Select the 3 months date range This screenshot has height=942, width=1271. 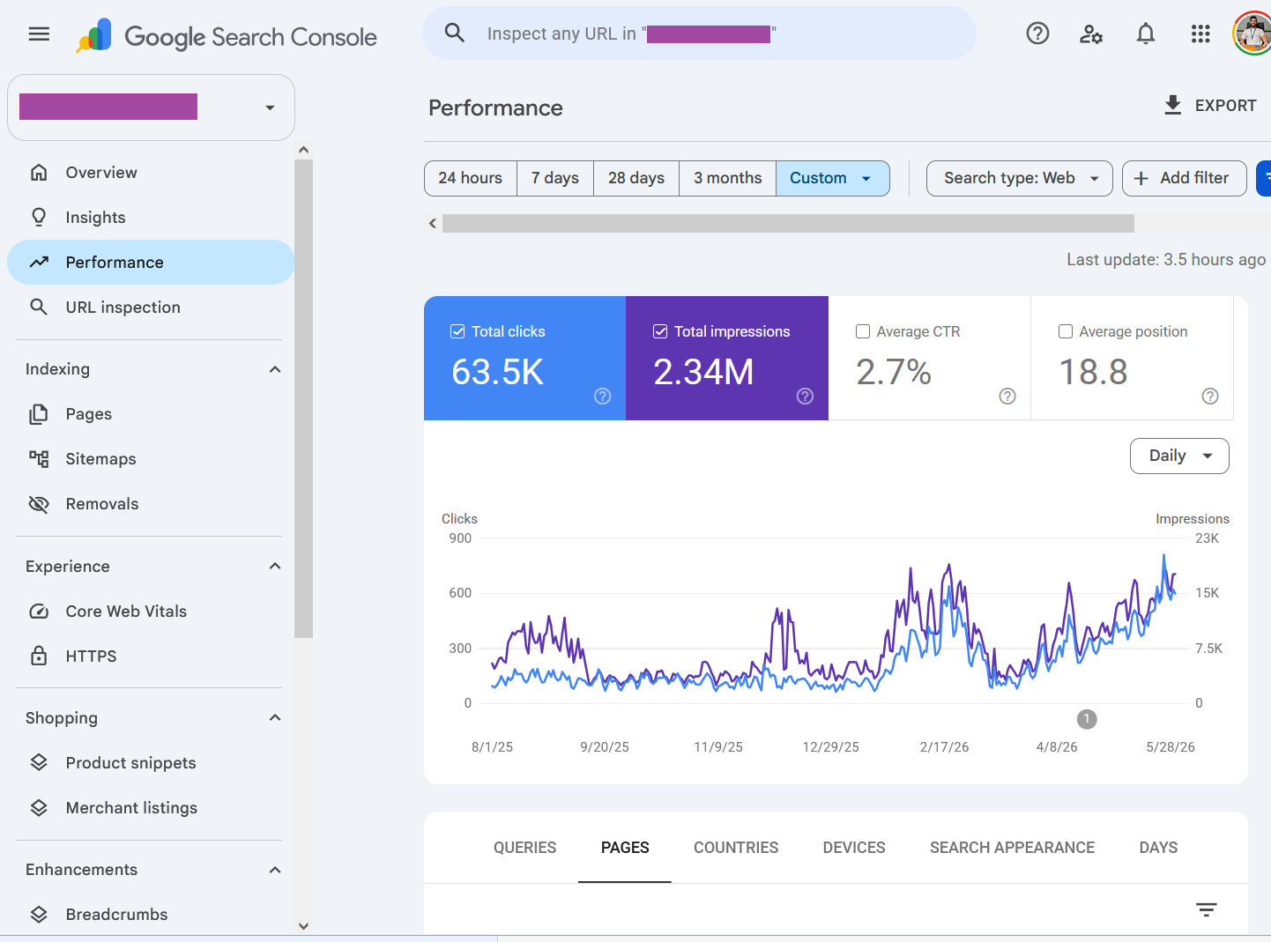tap(728, 178)
